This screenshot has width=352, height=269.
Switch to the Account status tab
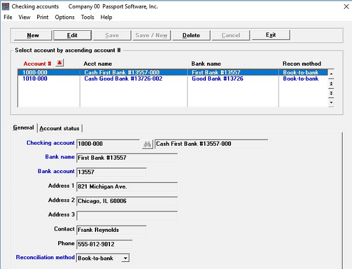(x=59, y=128)
